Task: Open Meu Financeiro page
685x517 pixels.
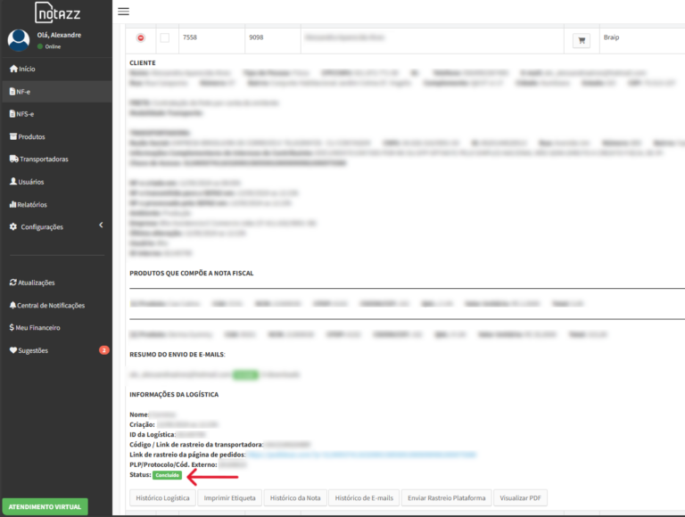Action: click(39, 327)
